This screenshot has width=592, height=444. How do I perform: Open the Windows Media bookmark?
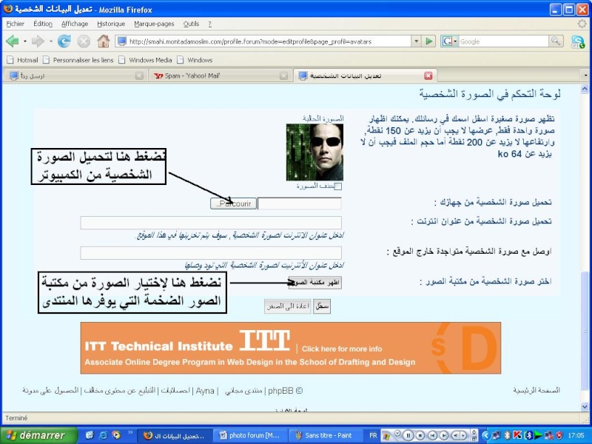click(x=145, y=60)
